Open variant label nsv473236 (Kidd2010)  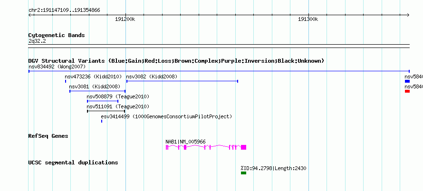coord(93,76)
